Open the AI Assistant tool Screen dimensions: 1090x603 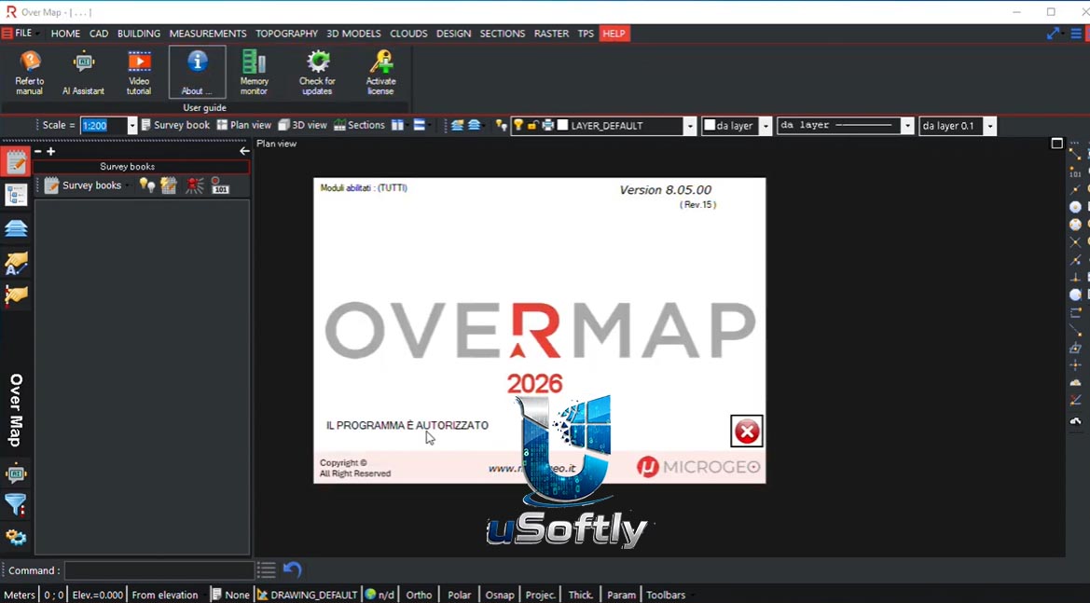coord(83,73)
